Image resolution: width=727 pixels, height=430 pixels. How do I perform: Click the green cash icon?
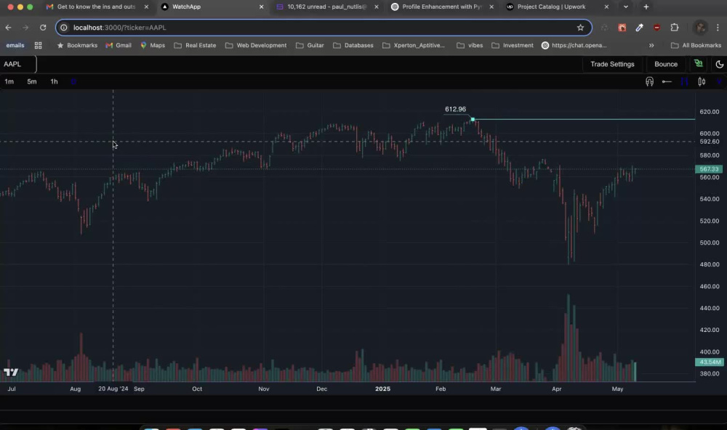point(698,63)
